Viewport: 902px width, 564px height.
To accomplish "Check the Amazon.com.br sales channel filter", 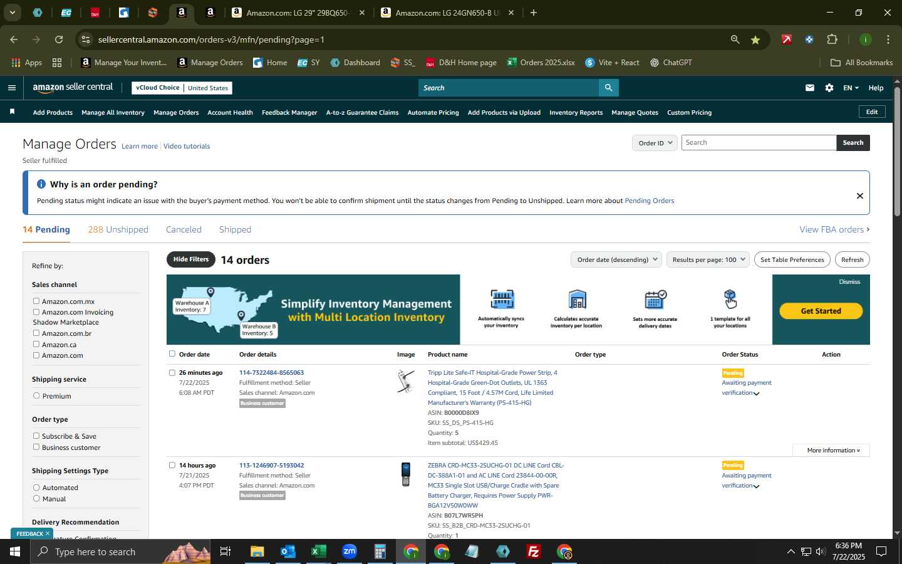I will [36, 333].
